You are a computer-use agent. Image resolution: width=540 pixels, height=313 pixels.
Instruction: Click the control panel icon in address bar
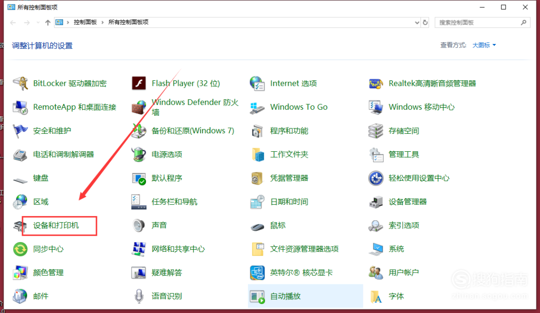[59, 22]
